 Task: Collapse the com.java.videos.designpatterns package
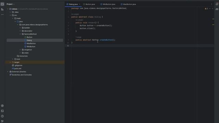[x=18, y=25]
